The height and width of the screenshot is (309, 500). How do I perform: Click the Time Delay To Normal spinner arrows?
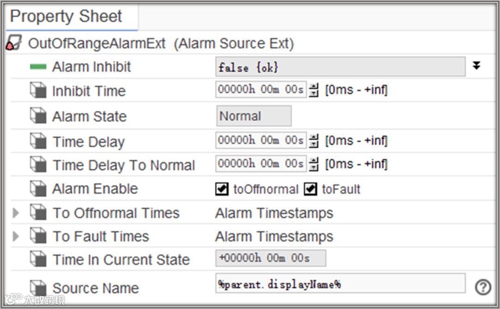click(314, 164)
